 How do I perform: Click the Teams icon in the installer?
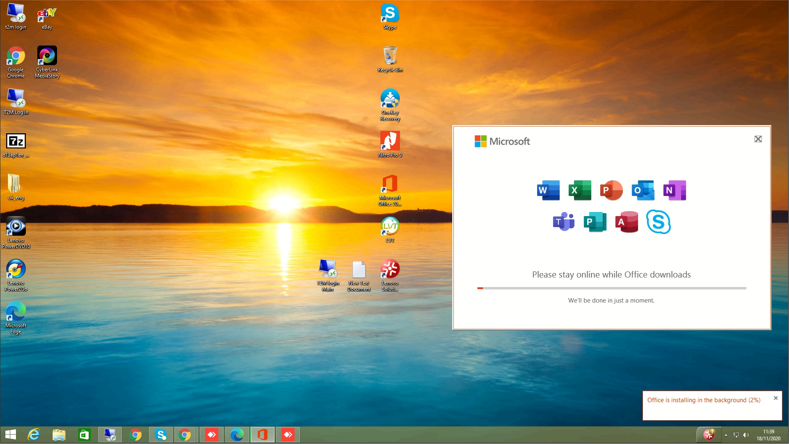[564, 222]
